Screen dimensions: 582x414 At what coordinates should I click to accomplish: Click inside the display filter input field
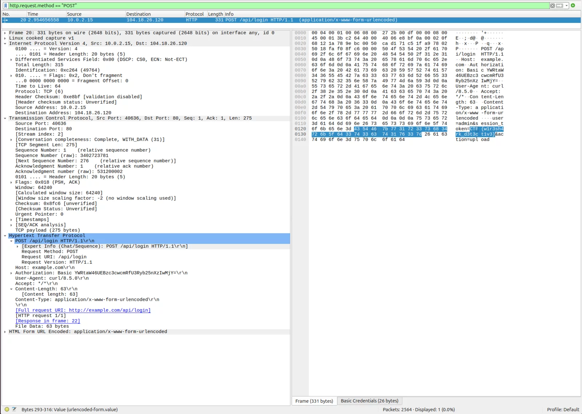(276, 5)
